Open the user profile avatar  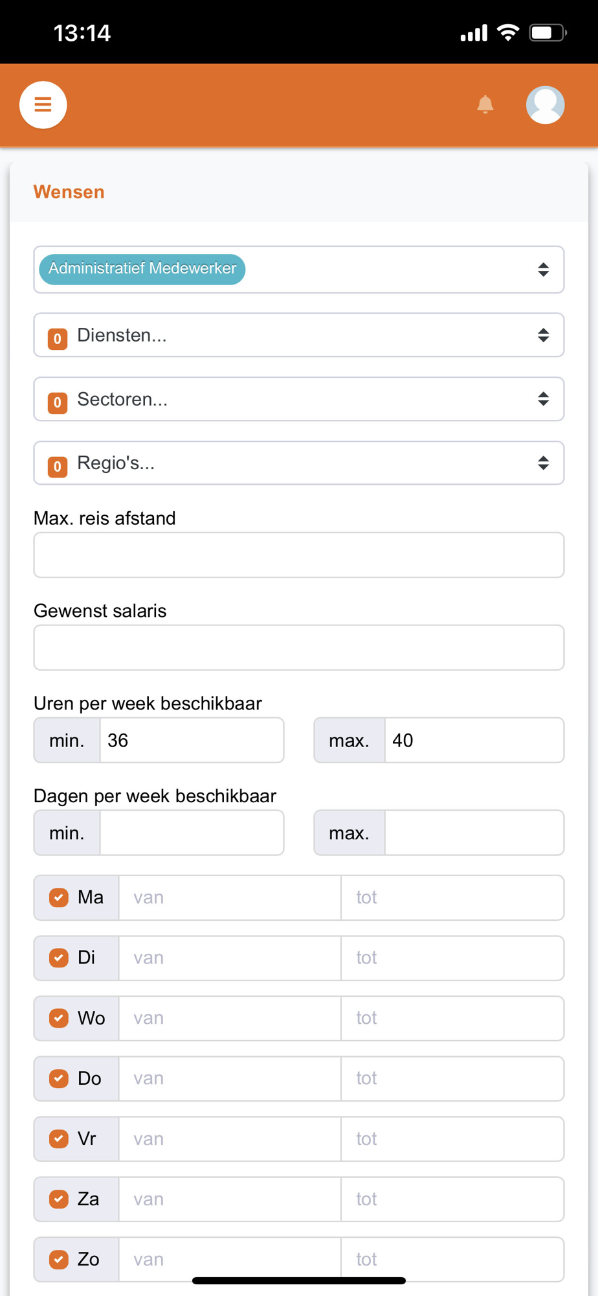545,104
